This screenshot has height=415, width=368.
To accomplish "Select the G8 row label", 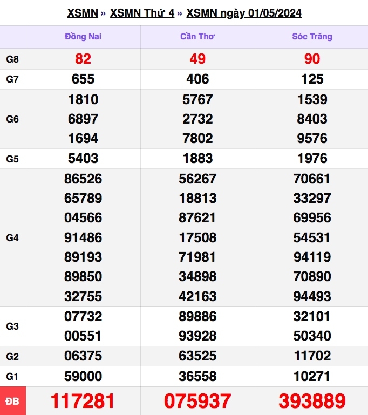I will [x=12, y=59].
